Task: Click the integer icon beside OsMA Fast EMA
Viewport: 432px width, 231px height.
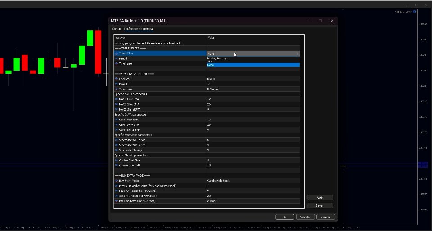Action: [x=116, y=120]
